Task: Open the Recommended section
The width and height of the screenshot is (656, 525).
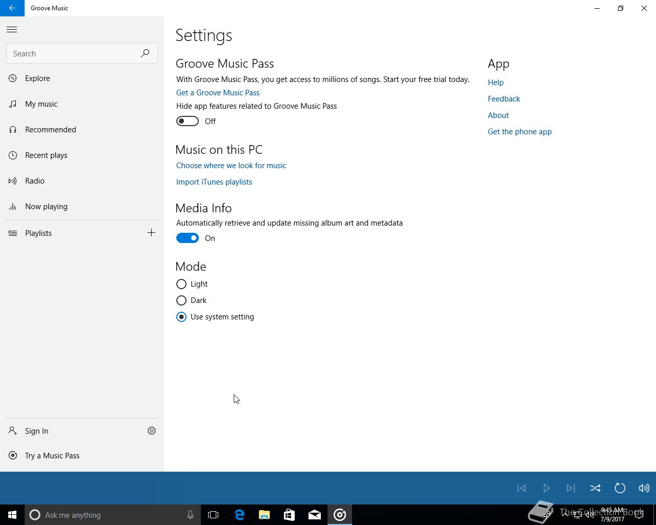Action: pos(82,130)
